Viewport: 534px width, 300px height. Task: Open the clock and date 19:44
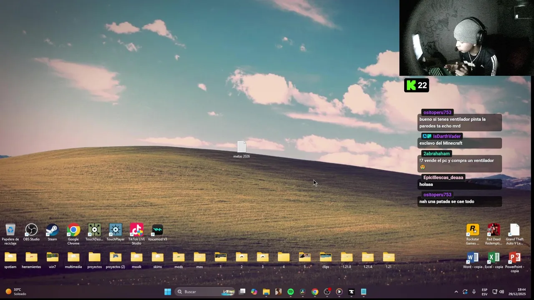pos(517,292)
